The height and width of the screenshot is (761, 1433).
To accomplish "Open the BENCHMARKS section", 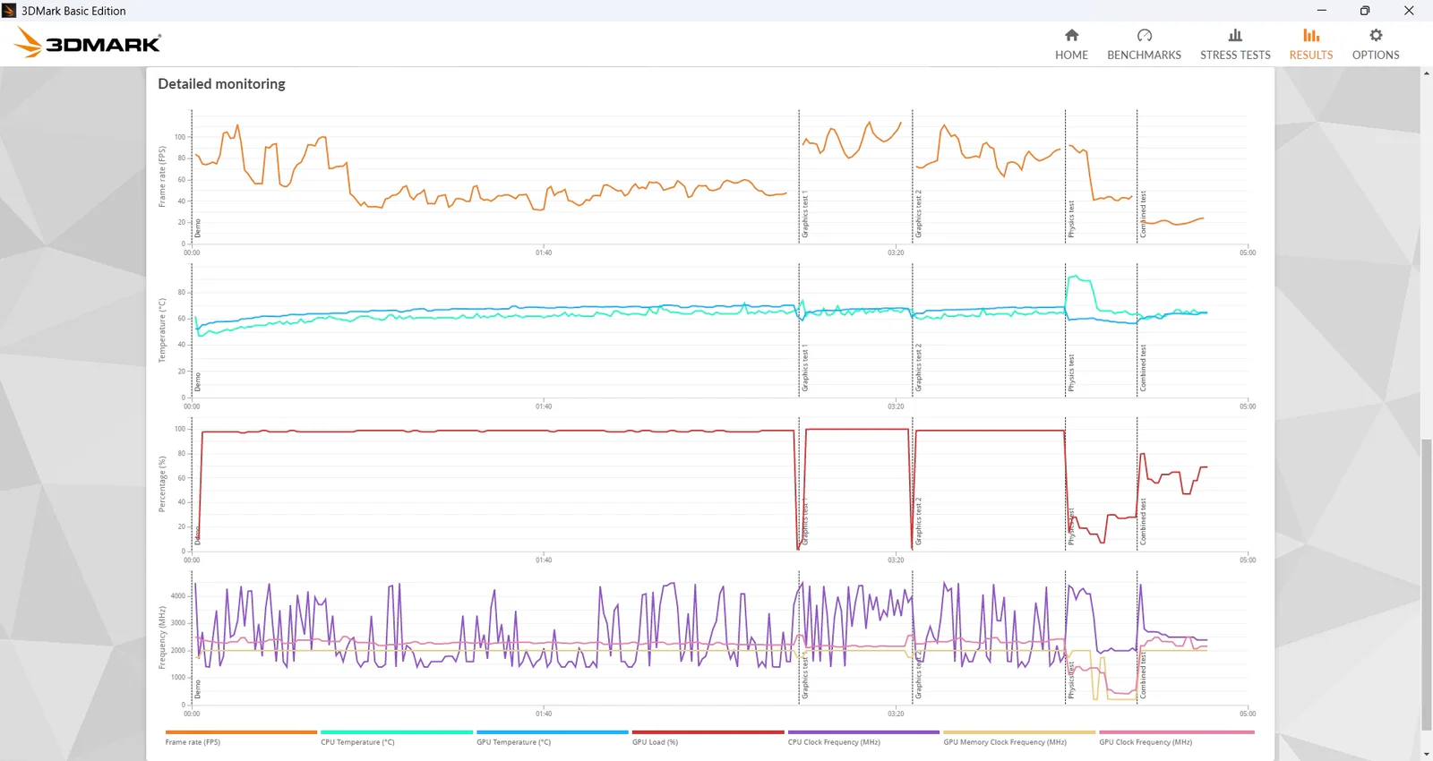I will coord(1144,44).
